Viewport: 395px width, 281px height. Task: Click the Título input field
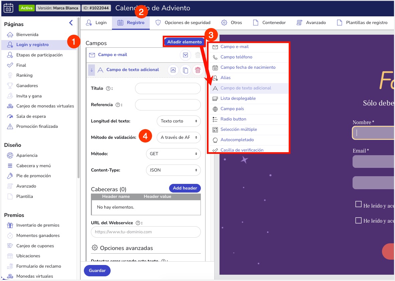pos(168,88)
